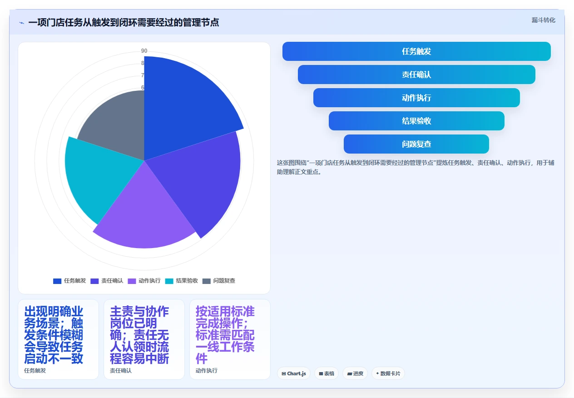
Task: Click the Chart.js tag chip
Action: pos(293,373)
